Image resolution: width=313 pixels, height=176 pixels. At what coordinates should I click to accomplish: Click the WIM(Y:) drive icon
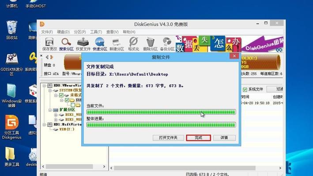[56, 129]
